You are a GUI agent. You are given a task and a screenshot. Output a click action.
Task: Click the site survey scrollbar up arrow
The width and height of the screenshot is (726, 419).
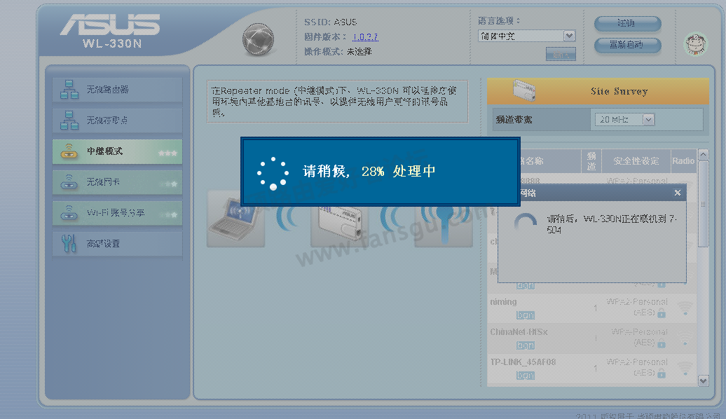[703, 155]
